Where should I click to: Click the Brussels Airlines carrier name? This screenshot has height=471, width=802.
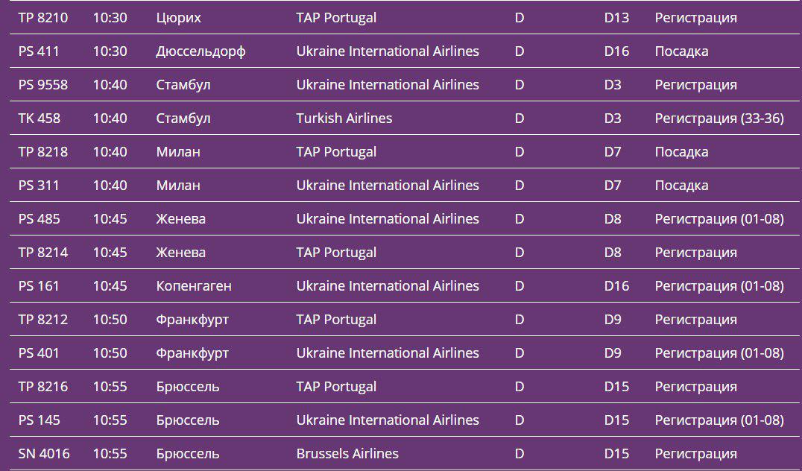click(347, 454)
